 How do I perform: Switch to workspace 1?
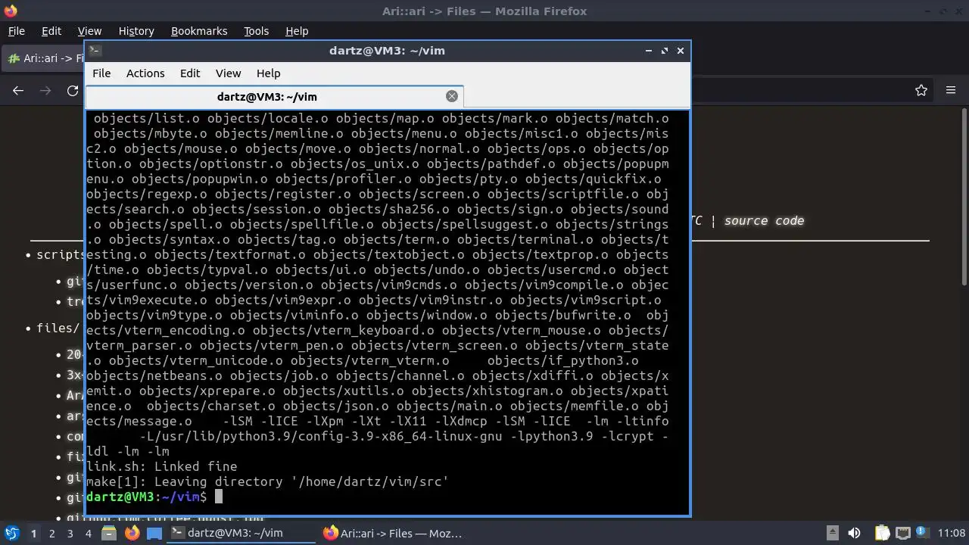pyautogui.click(x=33, y=533)
